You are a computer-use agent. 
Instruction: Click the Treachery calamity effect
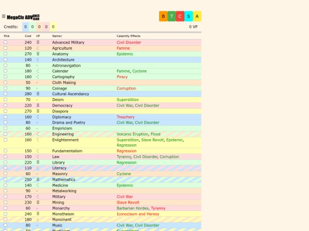point(125,117)
